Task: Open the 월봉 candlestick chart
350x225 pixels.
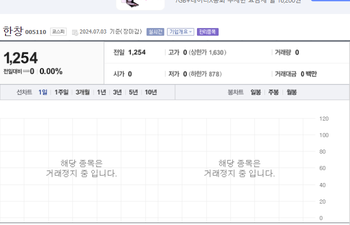Action: click(x=291, y=92)
